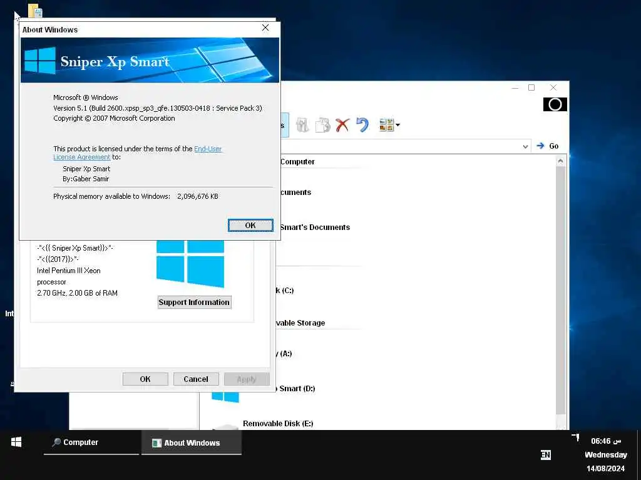This screenshot has width=641, height=480.
Task: Click the document icon at top of desktop
Action: coord(35,11)
